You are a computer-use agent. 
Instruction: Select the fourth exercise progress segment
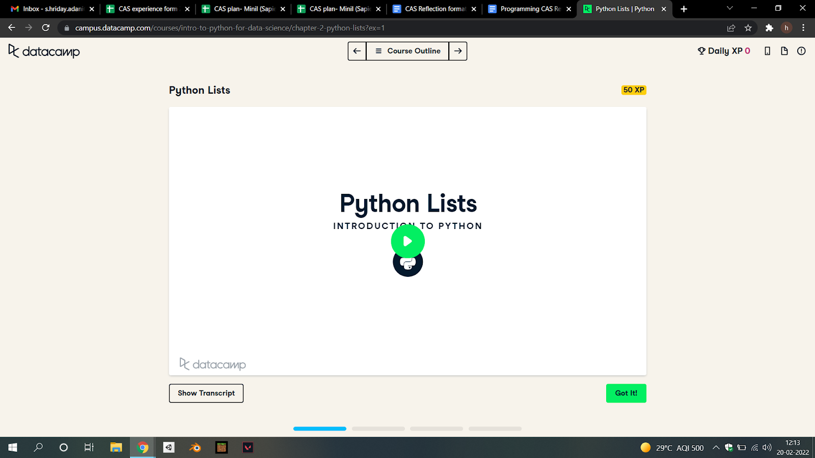point(495,428)
